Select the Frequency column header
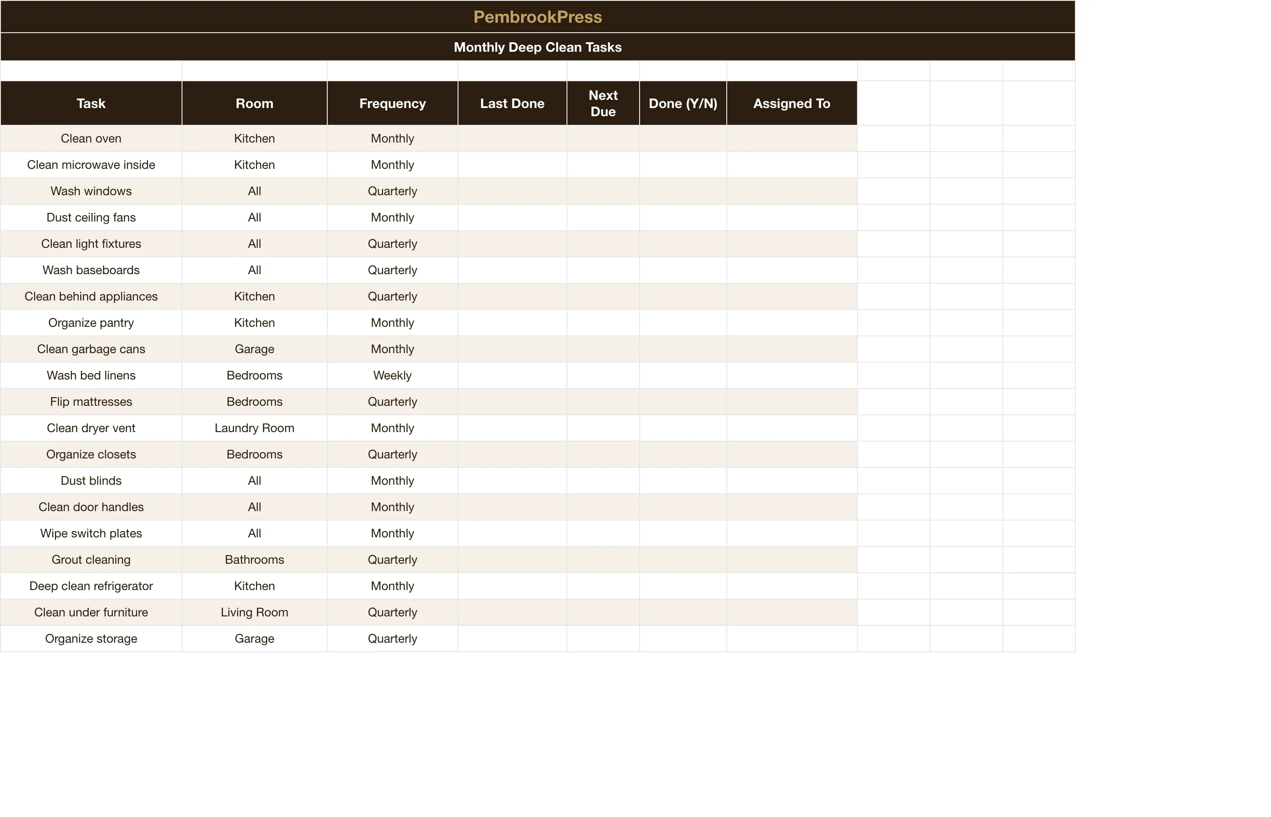1271x817 pixels. point(393,103)
